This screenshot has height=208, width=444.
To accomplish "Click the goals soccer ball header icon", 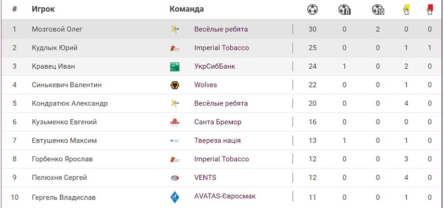I will 313,9.
